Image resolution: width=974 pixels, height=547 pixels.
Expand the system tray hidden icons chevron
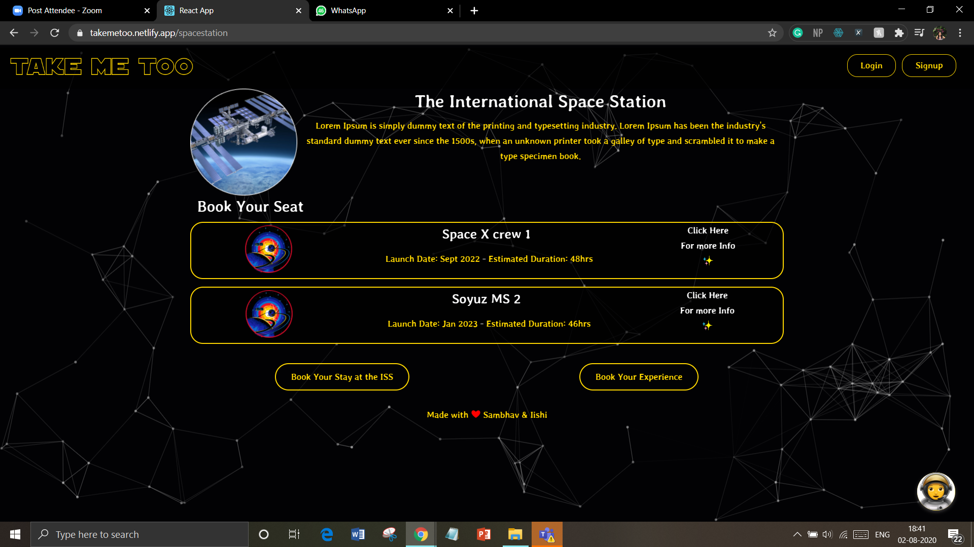tap(797, 534)
